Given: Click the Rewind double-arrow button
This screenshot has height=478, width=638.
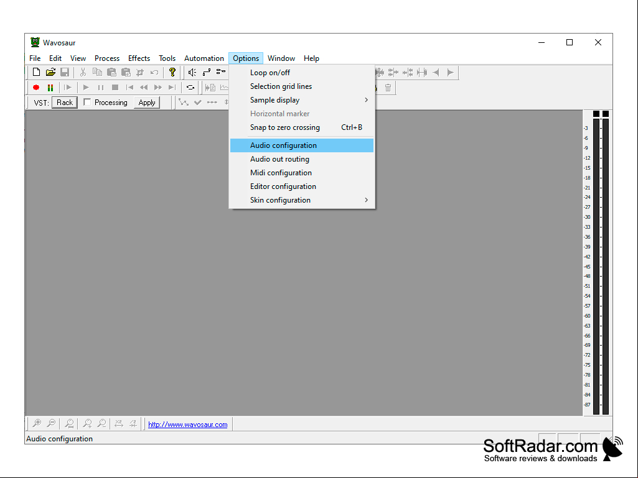Looking at the screenshot, I should [x=144, y=88].
